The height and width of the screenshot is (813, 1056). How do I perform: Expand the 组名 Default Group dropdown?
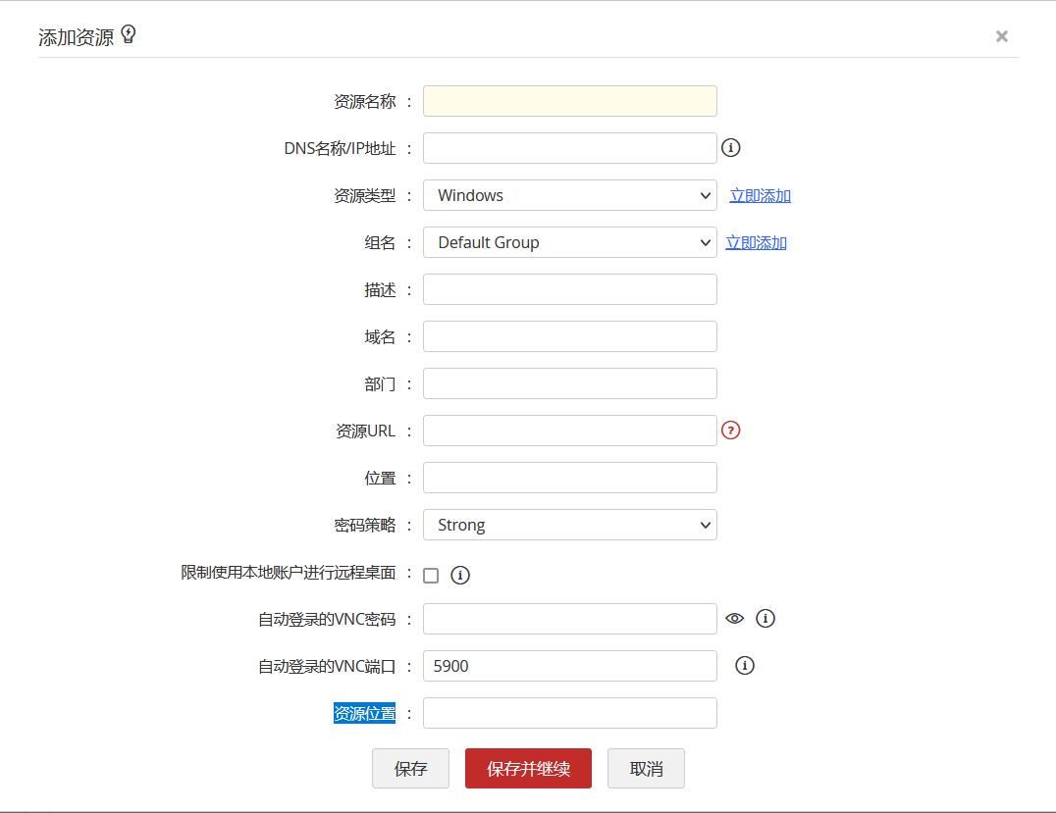click(x=569, y=242)
